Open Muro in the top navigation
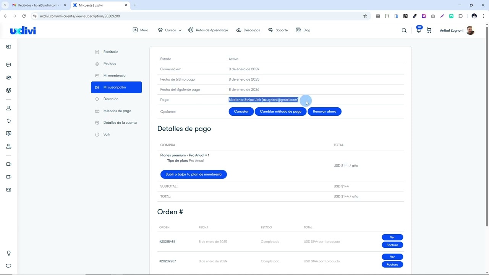Image resolution: width=489 pixels, height=275 pixels. 140,30
